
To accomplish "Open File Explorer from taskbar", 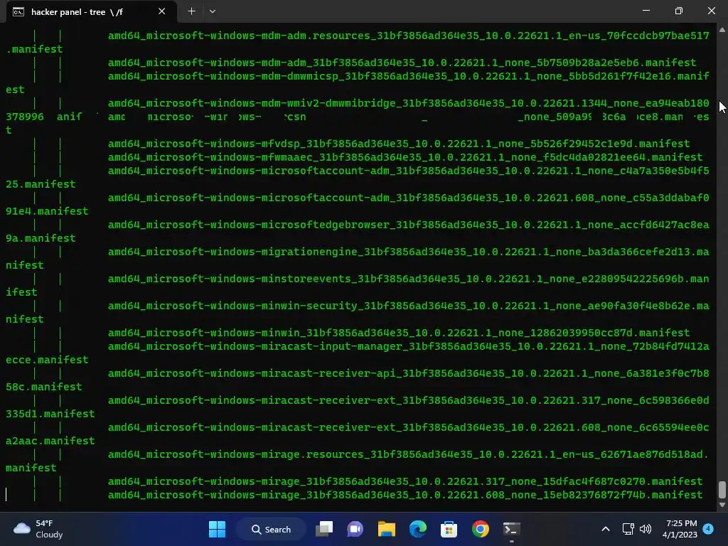I will [386, 529].
